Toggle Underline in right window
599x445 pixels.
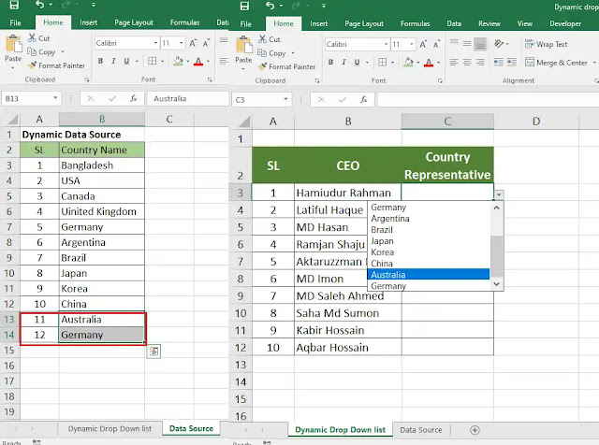tap(357, 63)
